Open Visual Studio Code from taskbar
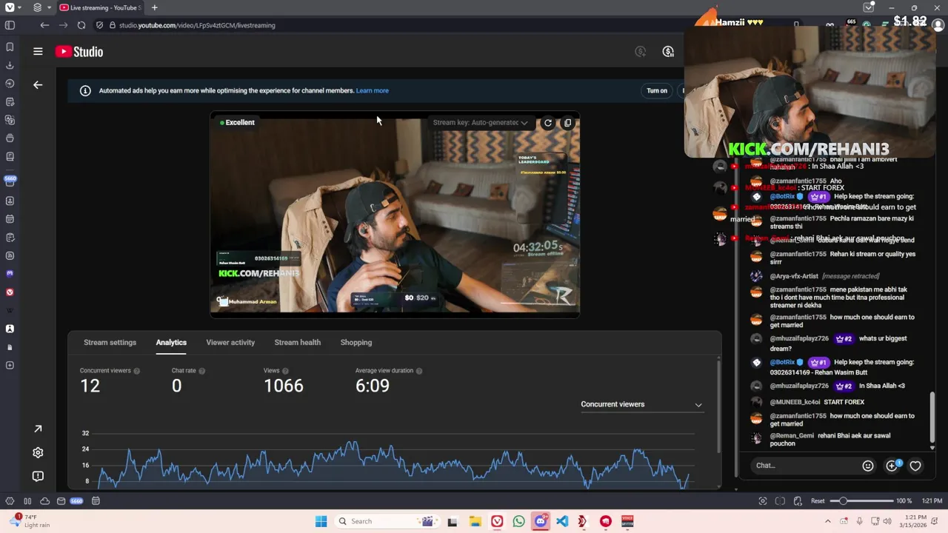The image size is (948, 533). point(562,521)
